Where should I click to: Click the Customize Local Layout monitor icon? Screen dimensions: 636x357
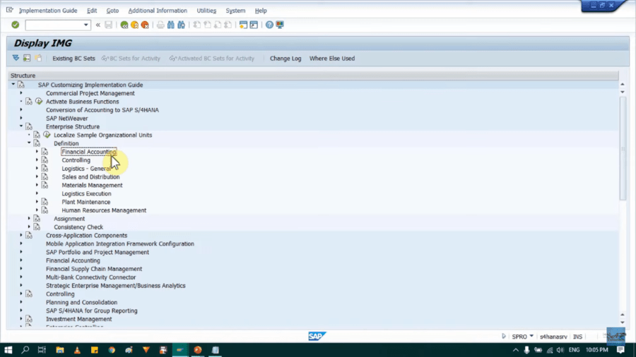280,25
